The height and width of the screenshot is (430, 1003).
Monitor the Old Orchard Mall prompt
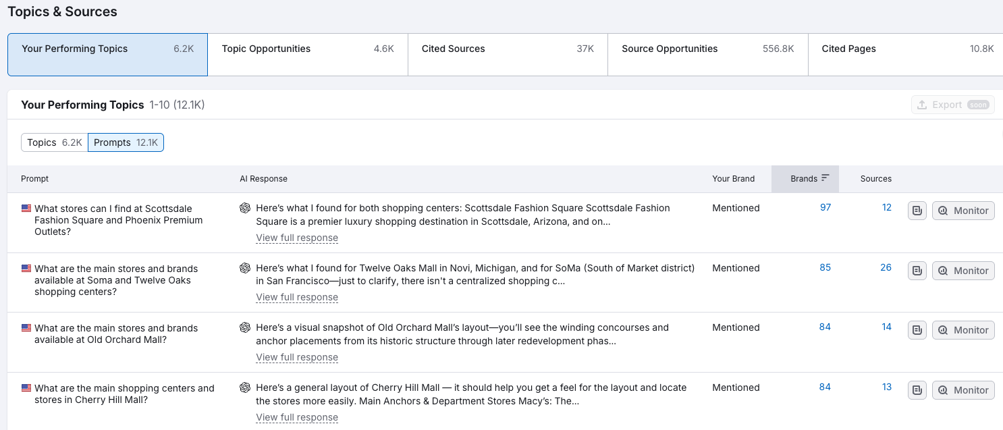963,330
